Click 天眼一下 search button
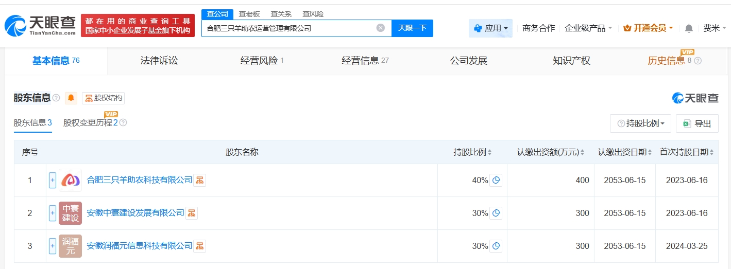Screen dimensions: 731x269 [413, 28]
